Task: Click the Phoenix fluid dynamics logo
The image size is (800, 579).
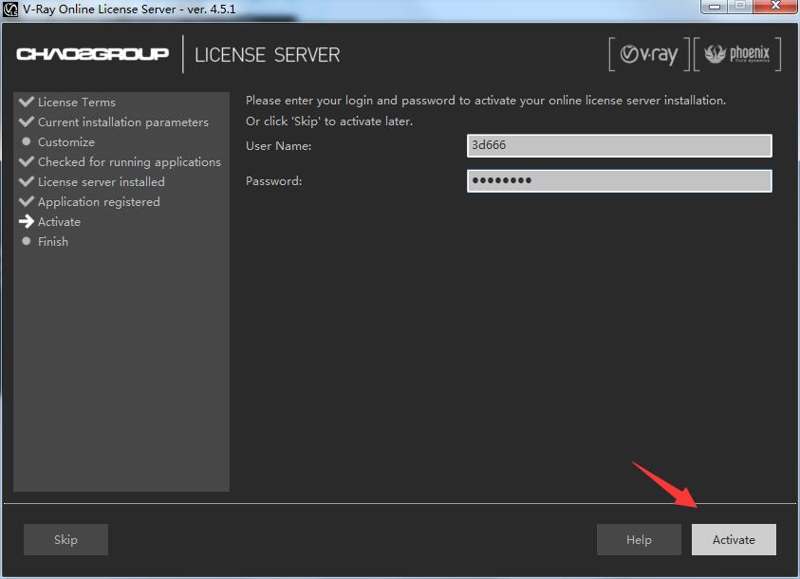Action: [x=738, y=54]
